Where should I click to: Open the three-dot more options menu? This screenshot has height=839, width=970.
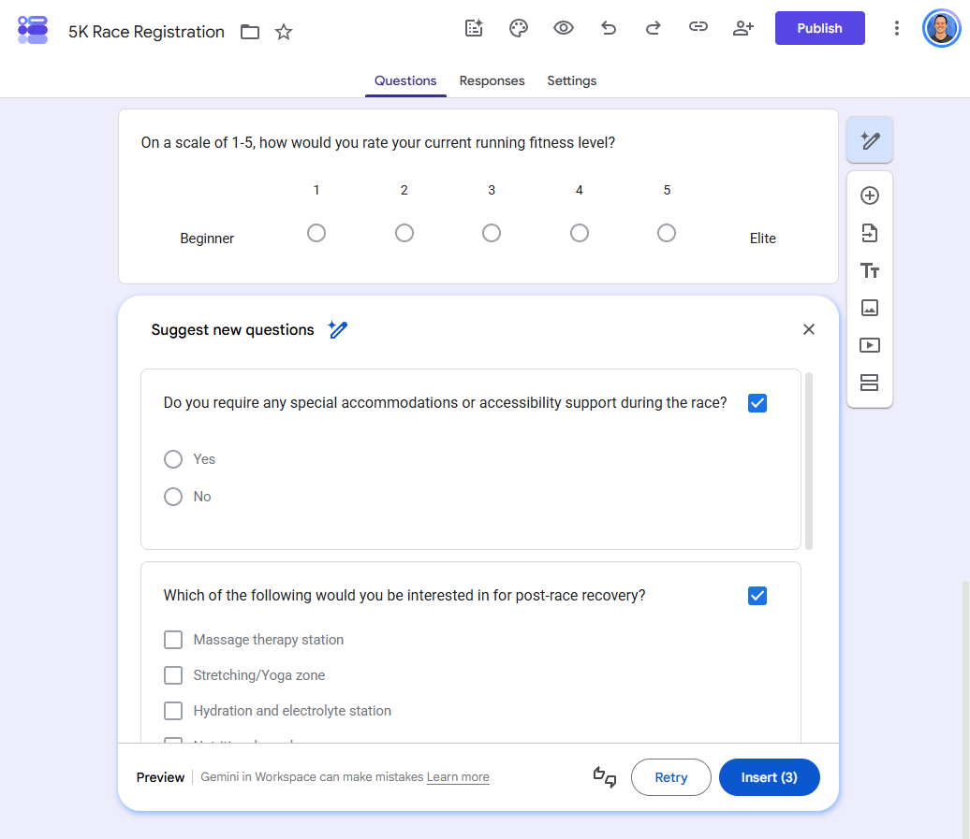896,28
